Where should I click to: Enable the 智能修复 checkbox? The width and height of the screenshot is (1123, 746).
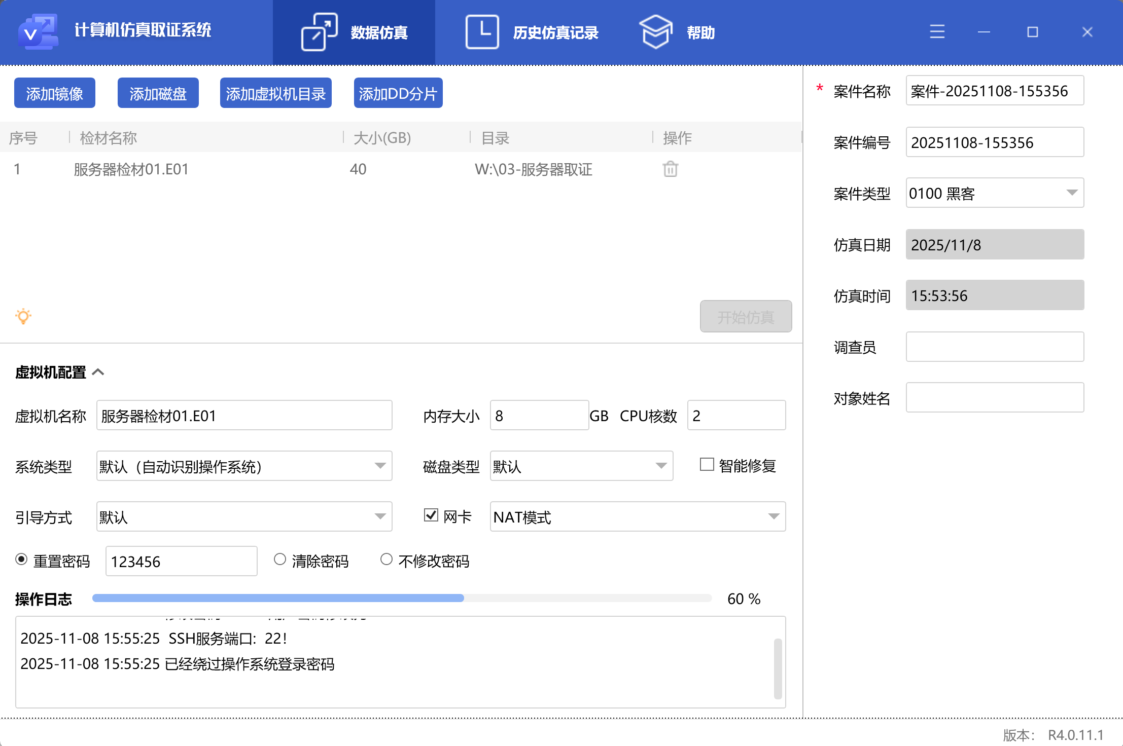pyautogui.click(x=707, y=465)
